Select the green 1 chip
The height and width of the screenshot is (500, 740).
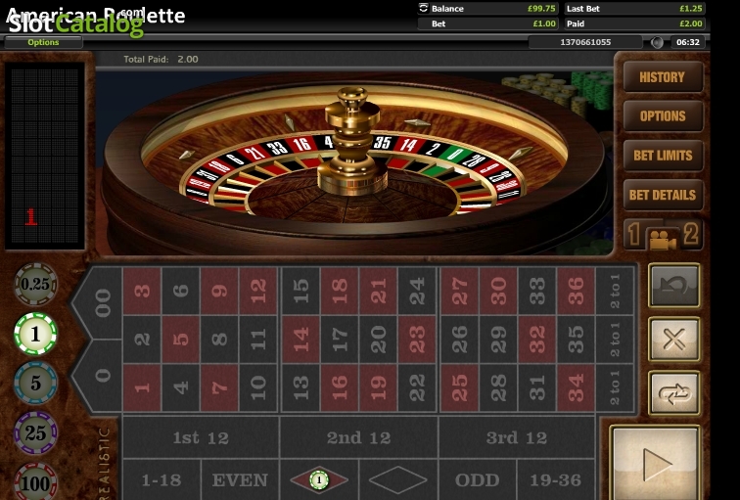(x=35, y=334)
